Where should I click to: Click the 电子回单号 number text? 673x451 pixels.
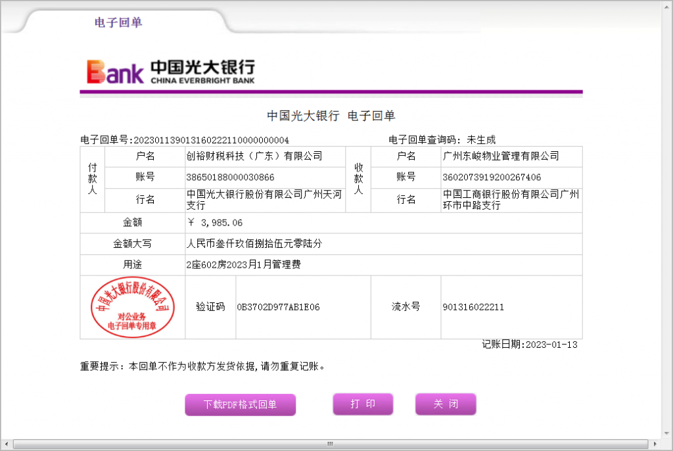pos(211,140)
